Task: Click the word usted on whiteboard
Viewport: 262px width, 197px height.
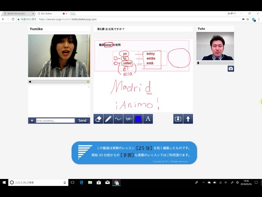Action: [x=127, y=63]
